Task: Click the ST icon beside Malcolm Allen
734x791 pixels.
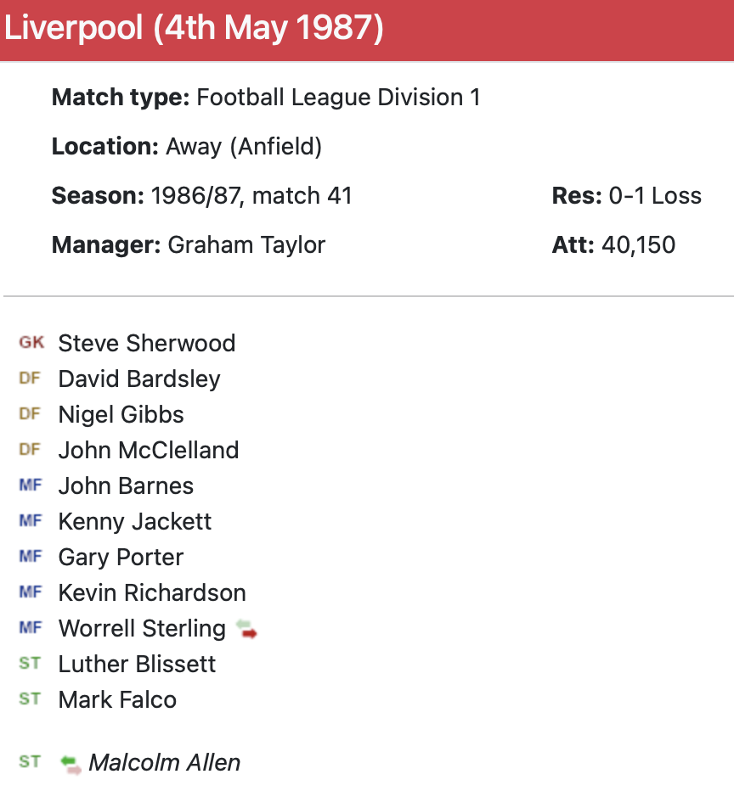Action: pos(30,762)
